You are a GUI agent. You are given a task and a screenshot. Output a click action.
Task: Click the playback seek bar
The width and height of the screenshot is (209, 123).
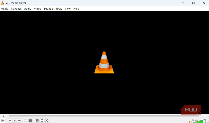pyautogui.click(x=104, y=116)
